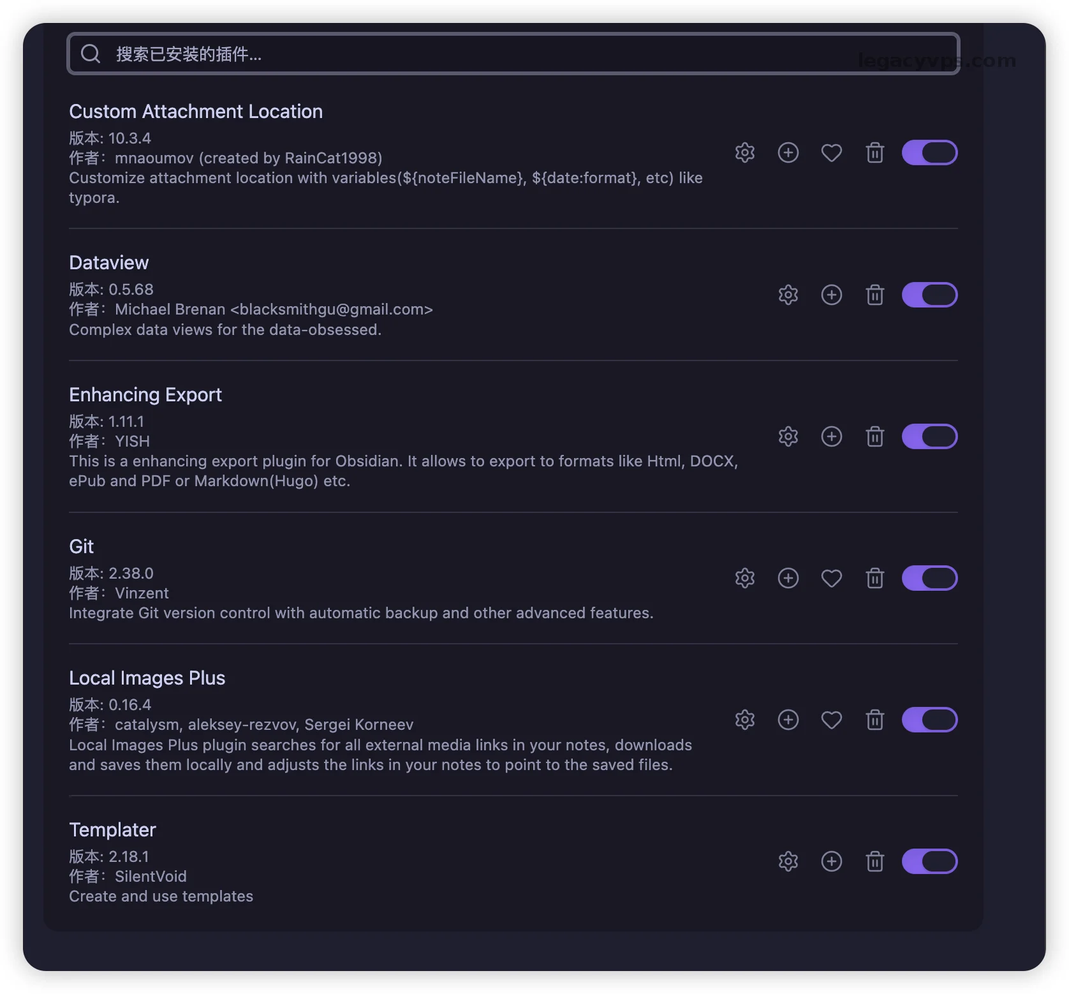
Task: Click the Templater plugin name
Action: point(112,830)
